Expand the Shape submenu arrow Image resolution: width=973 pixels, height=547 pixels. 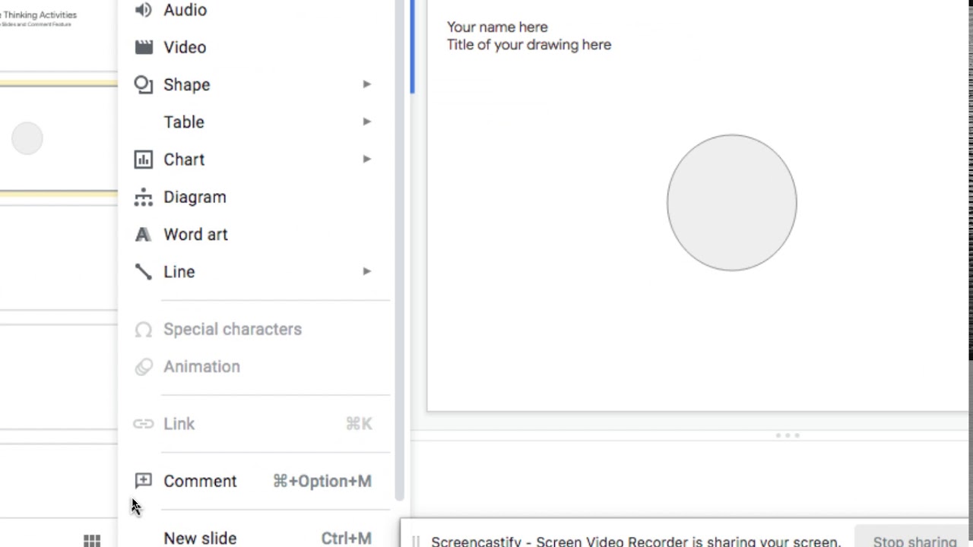(x=367, y=84)
